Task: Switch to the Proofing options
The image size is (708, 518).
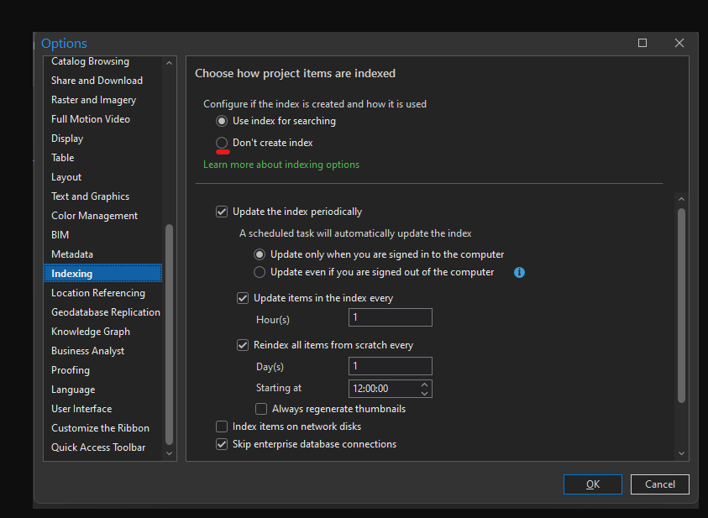Action: coord(70,369)
